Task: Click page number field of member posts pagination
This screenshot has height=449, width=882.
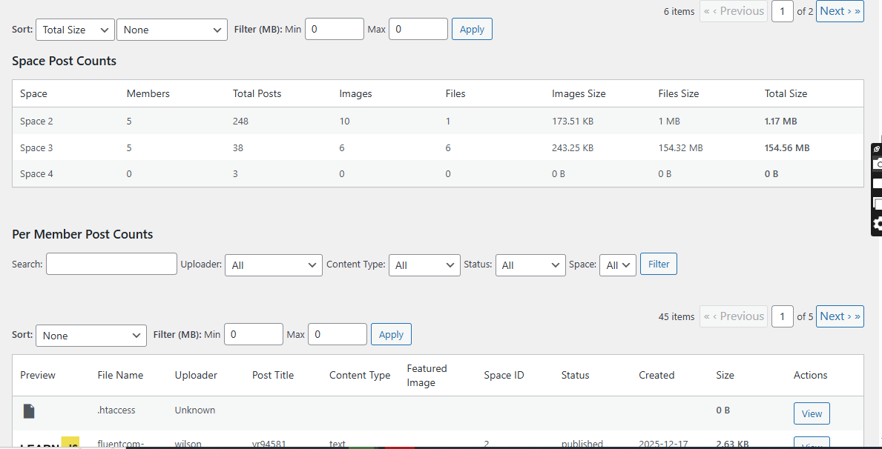Action: click(x=782, y=317)
